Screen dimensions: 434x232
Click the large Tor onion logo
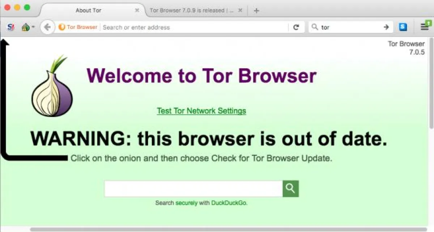(x=52, y=86)
